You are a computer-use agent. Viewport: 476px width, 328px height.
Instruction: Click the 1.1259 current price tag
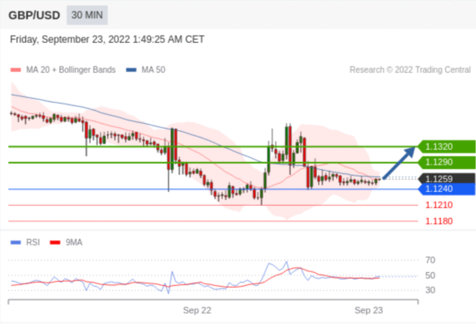pos(447,179)
